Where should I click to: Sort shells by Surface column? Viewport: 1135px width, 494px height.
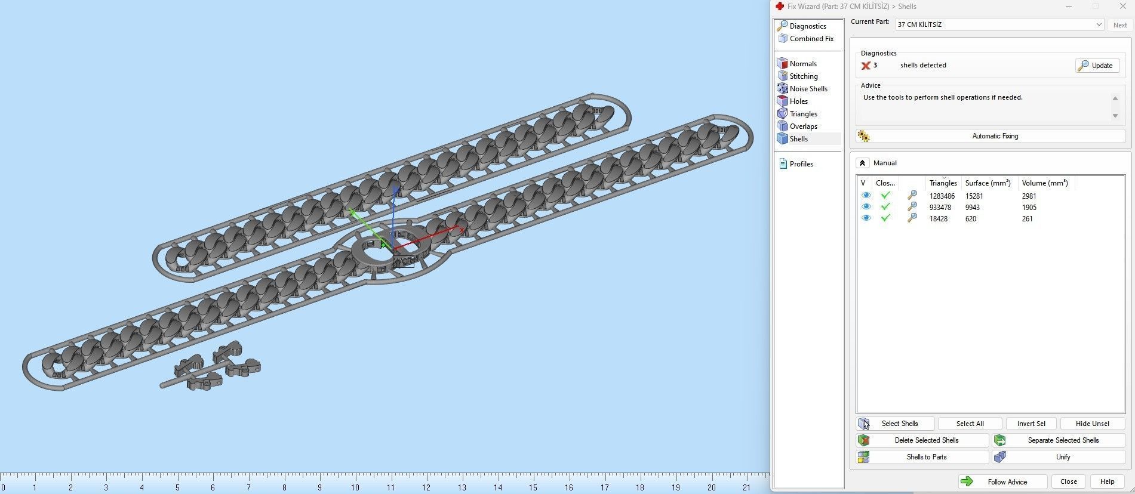click(x=988, y=183)
